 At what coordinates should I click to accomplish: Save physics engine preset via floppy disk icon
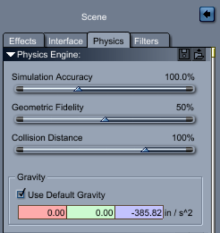coord(184,54)
